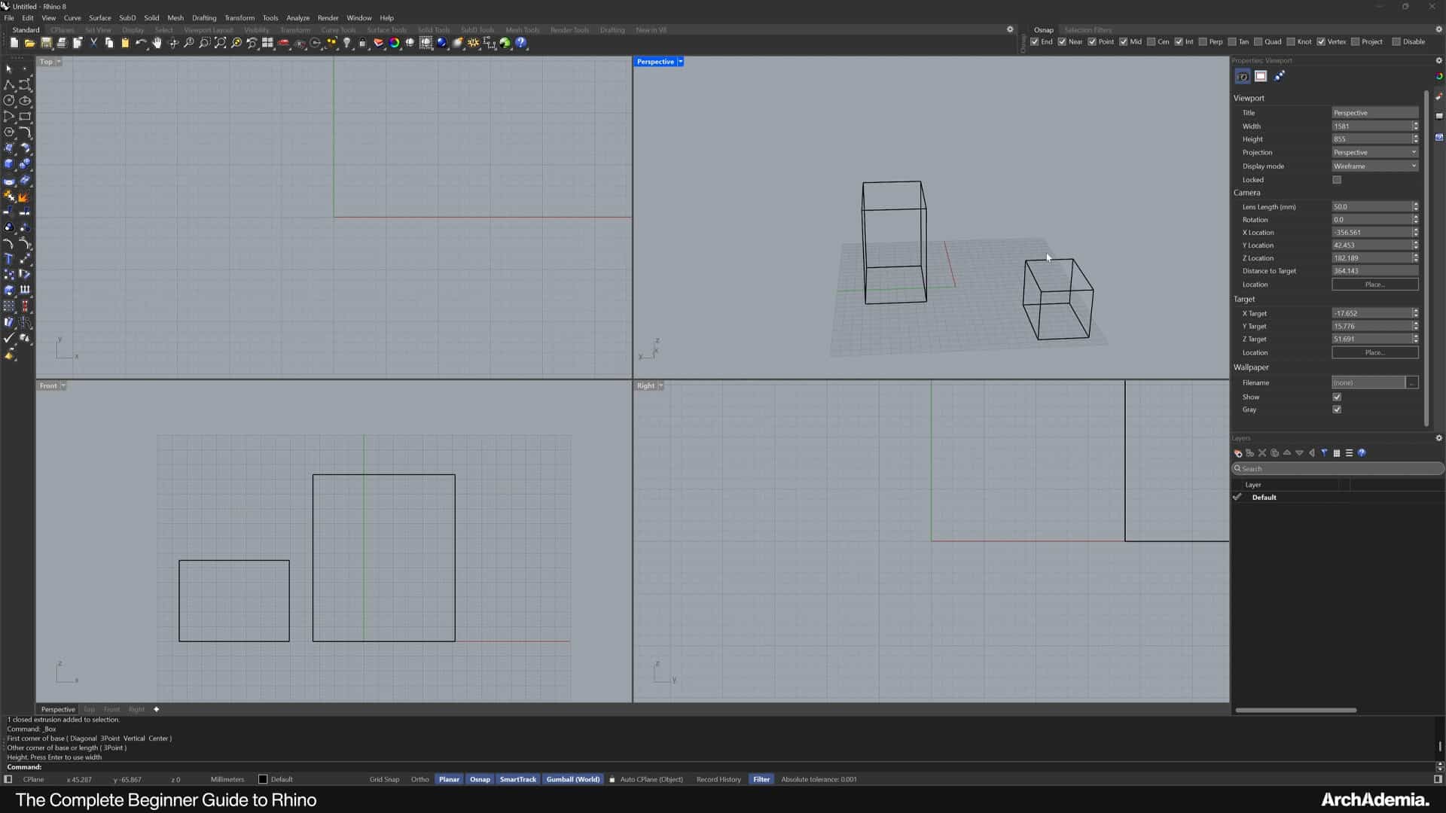Viewport: 1446px width, 813px height.
Task: Click the camera Location Place button
Action: tap(1374, 285)
